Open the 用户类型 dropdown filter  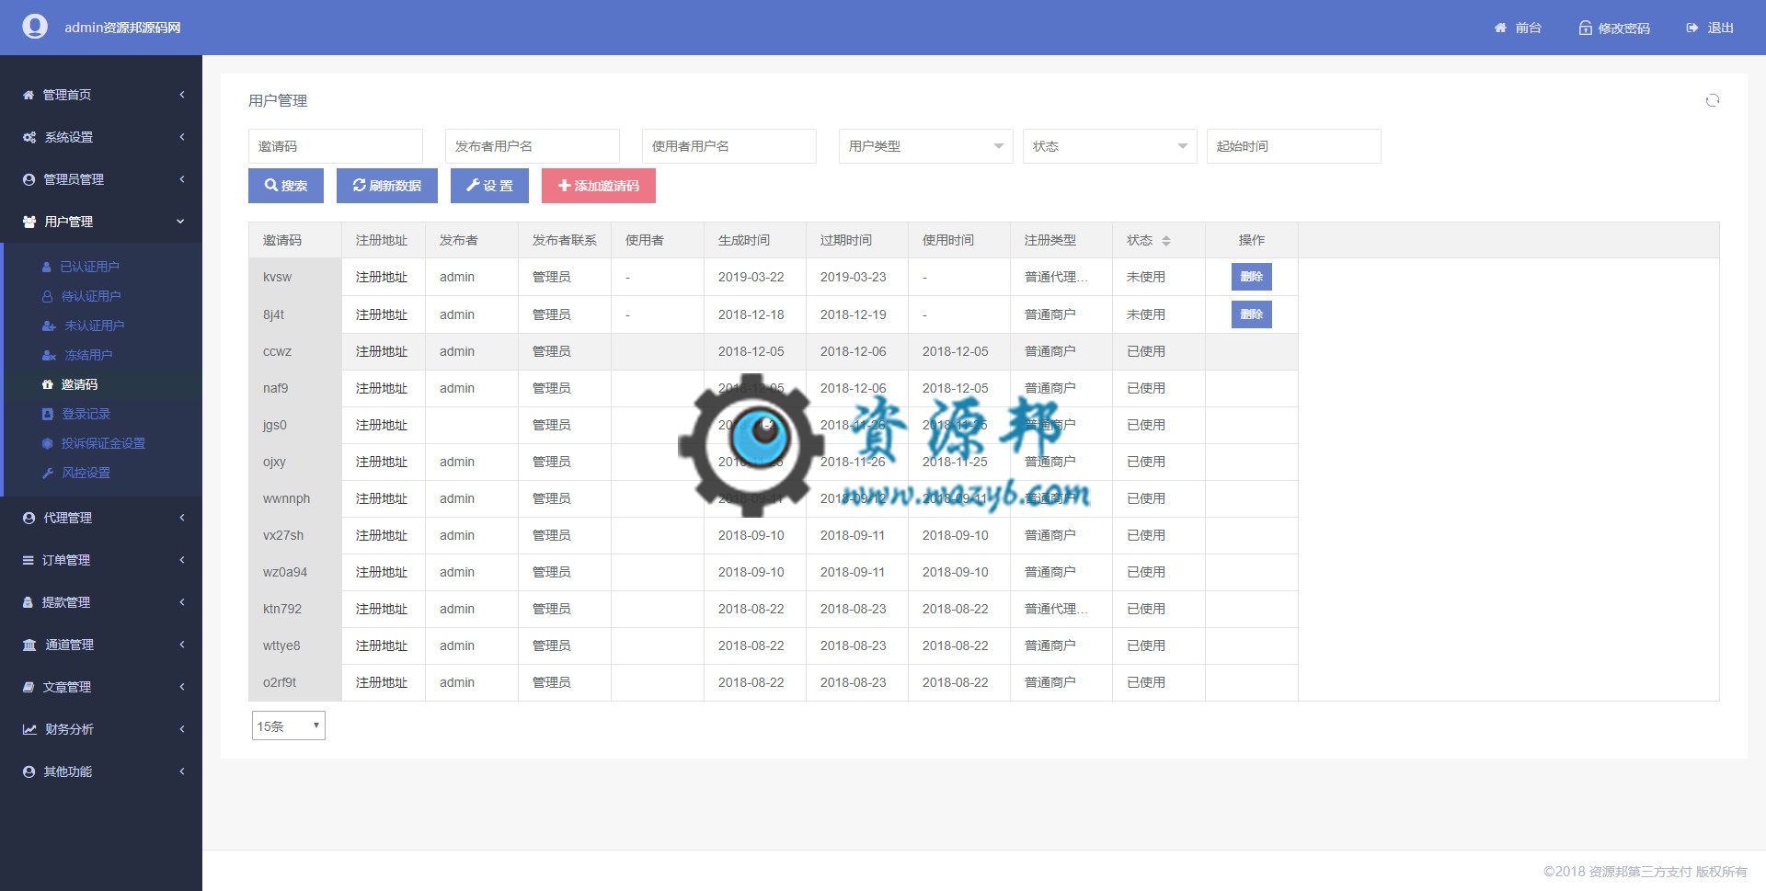(x=925, y=146)
